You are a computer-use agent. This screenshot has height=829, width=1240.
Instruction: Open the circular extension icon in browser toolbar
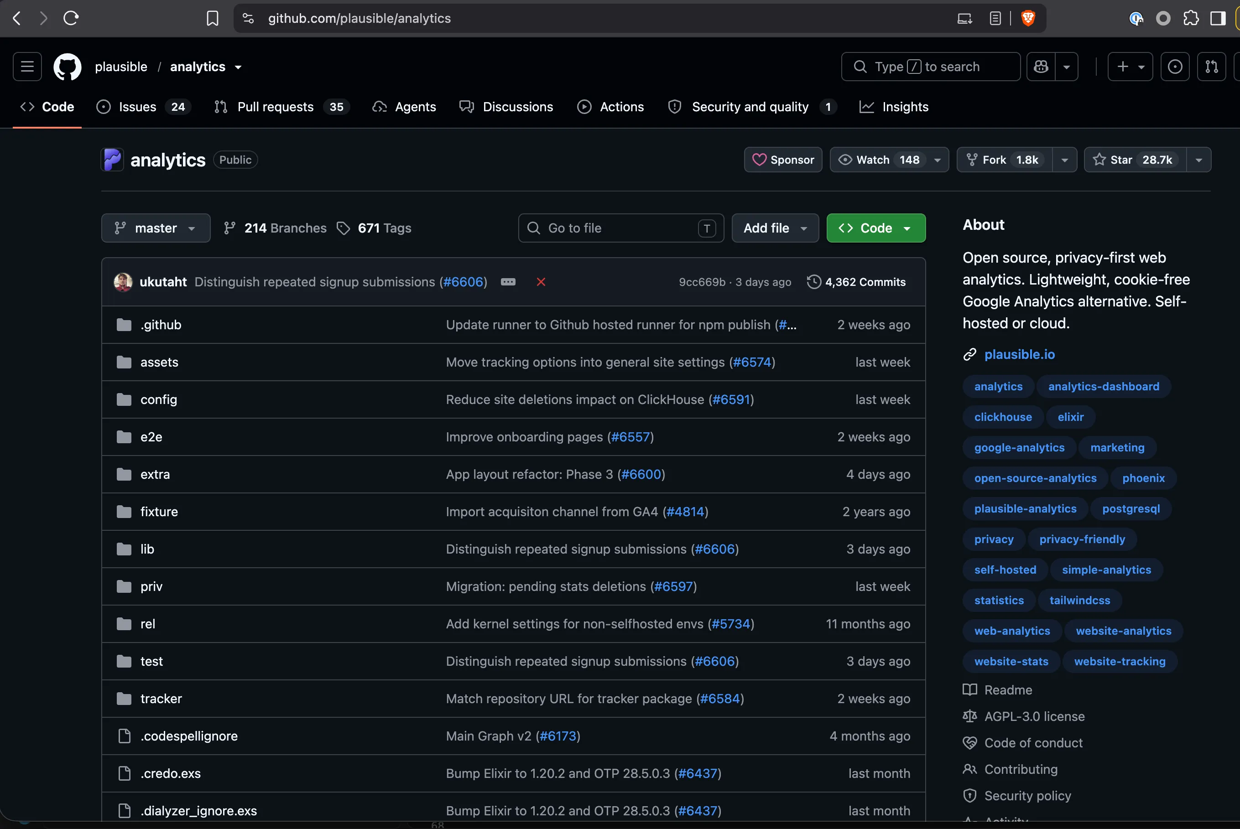(x=1163, y=19)
